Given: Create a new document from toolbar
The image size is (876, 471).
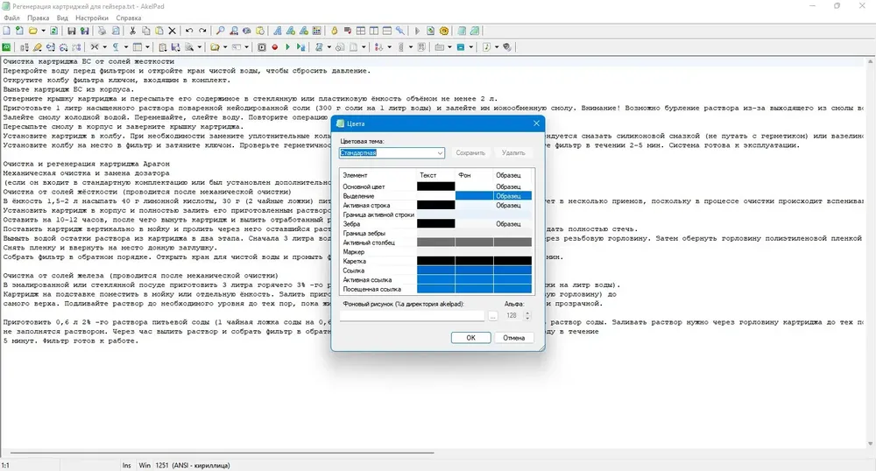Looking at the screenshot, I should (7, 32).
